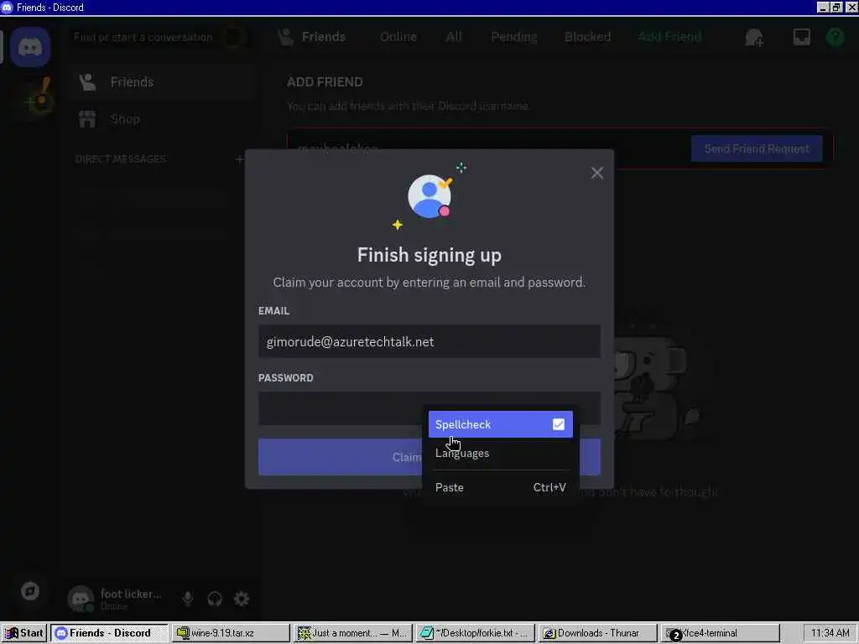Screen dimensions: 859x644
Task: Click the 11:34 AM taskbar clock
Action: (x=830, y=633)
